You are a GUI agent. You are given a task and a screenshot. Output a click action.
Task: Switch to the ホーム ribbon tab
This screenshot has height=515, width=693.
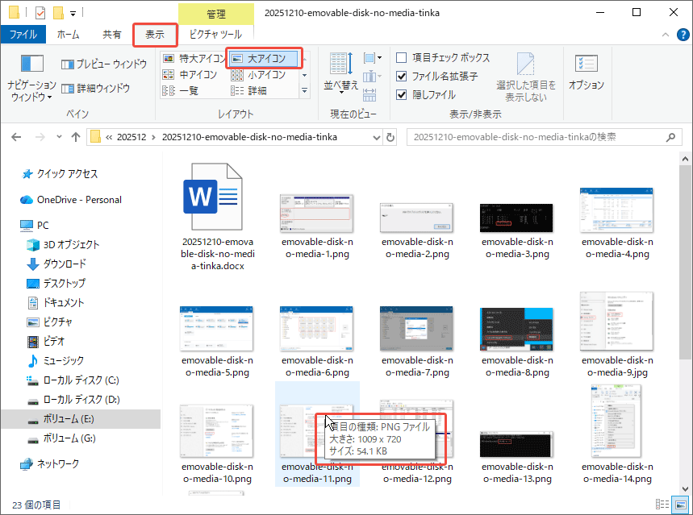click(x=69, y=35)
